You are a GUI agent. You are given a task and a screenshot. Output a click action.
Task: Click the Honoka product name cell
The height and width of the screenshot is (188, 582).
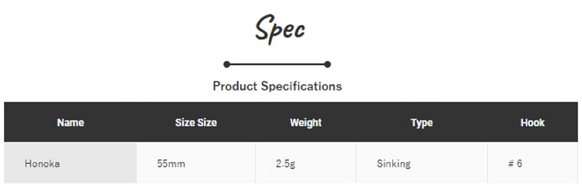point(42,164)
